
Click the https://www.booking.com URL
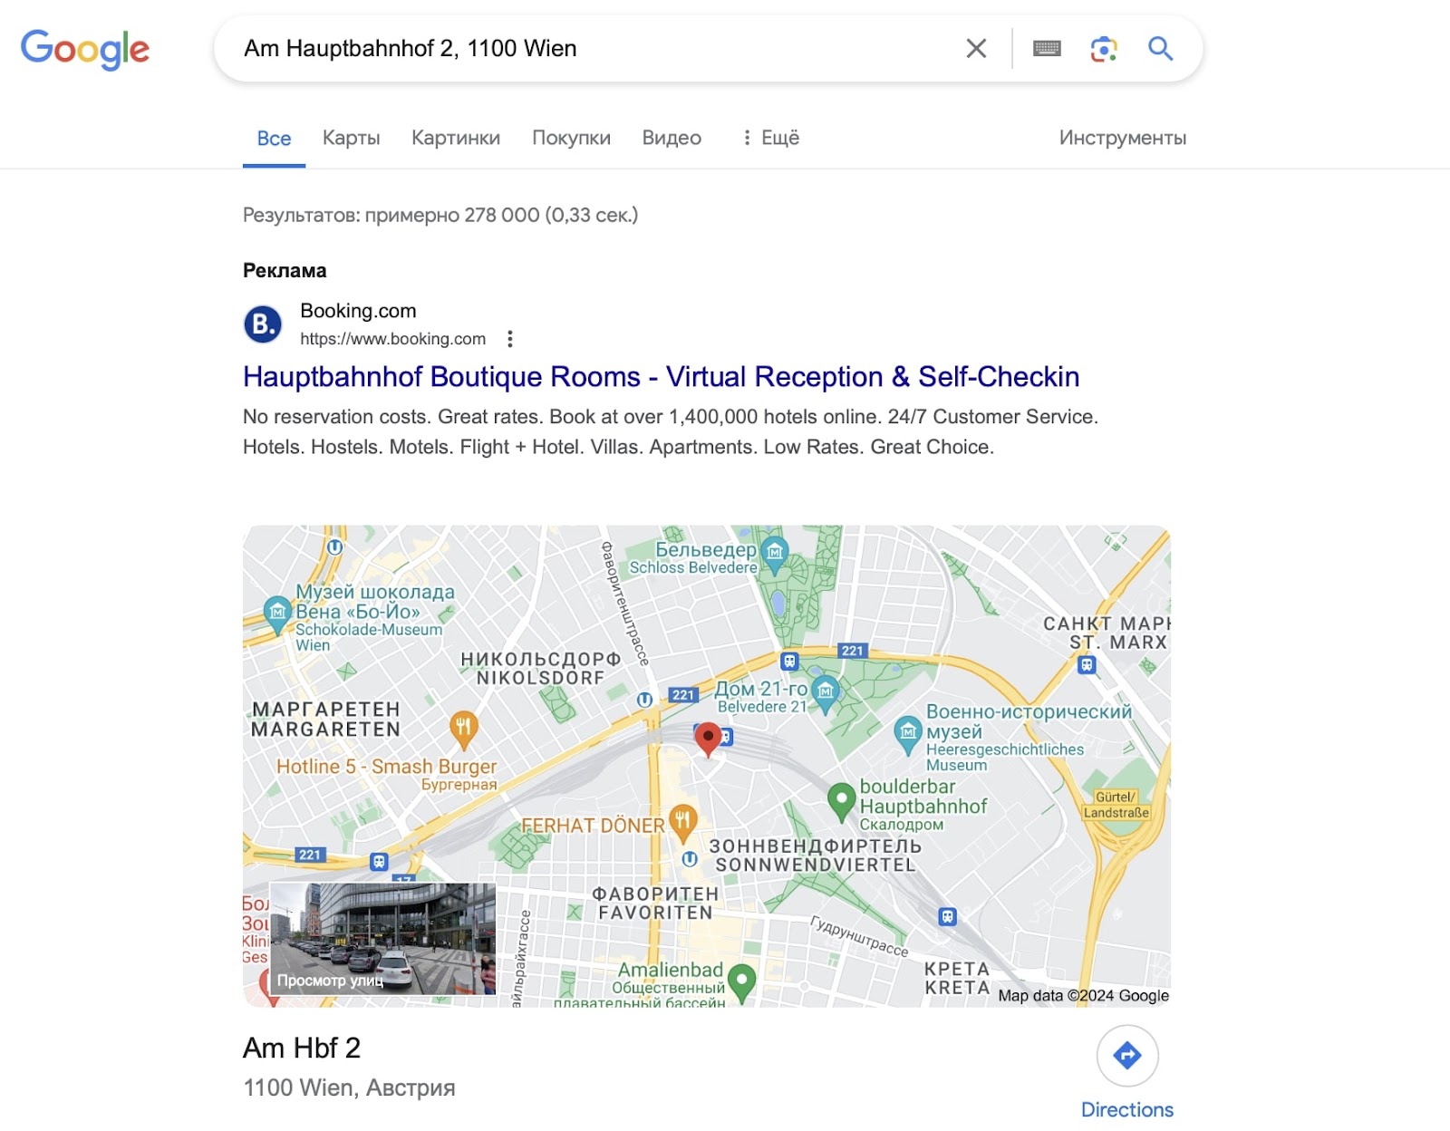(393, 339)
